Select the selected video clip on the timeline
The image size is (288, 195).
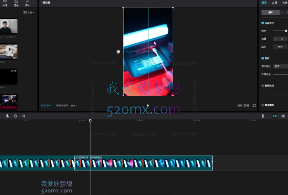144,163
